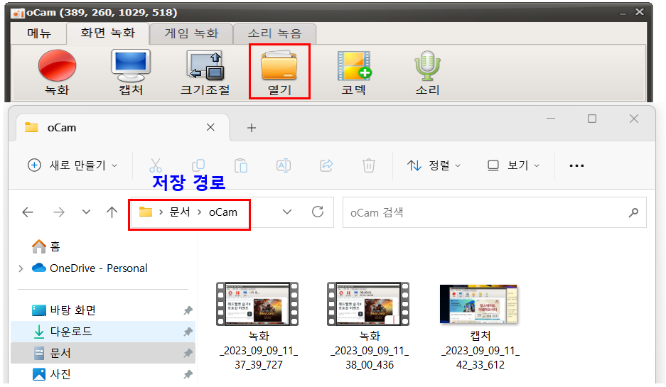Click the oCam 검색 search field
The height and width of the screenshot is (387, 666).
(495, 212)
